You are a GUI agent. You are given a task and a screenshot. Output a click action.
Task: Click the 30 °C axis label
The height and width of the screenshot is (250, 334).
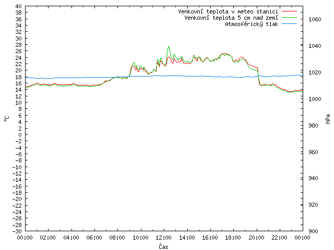coord(19,39)
